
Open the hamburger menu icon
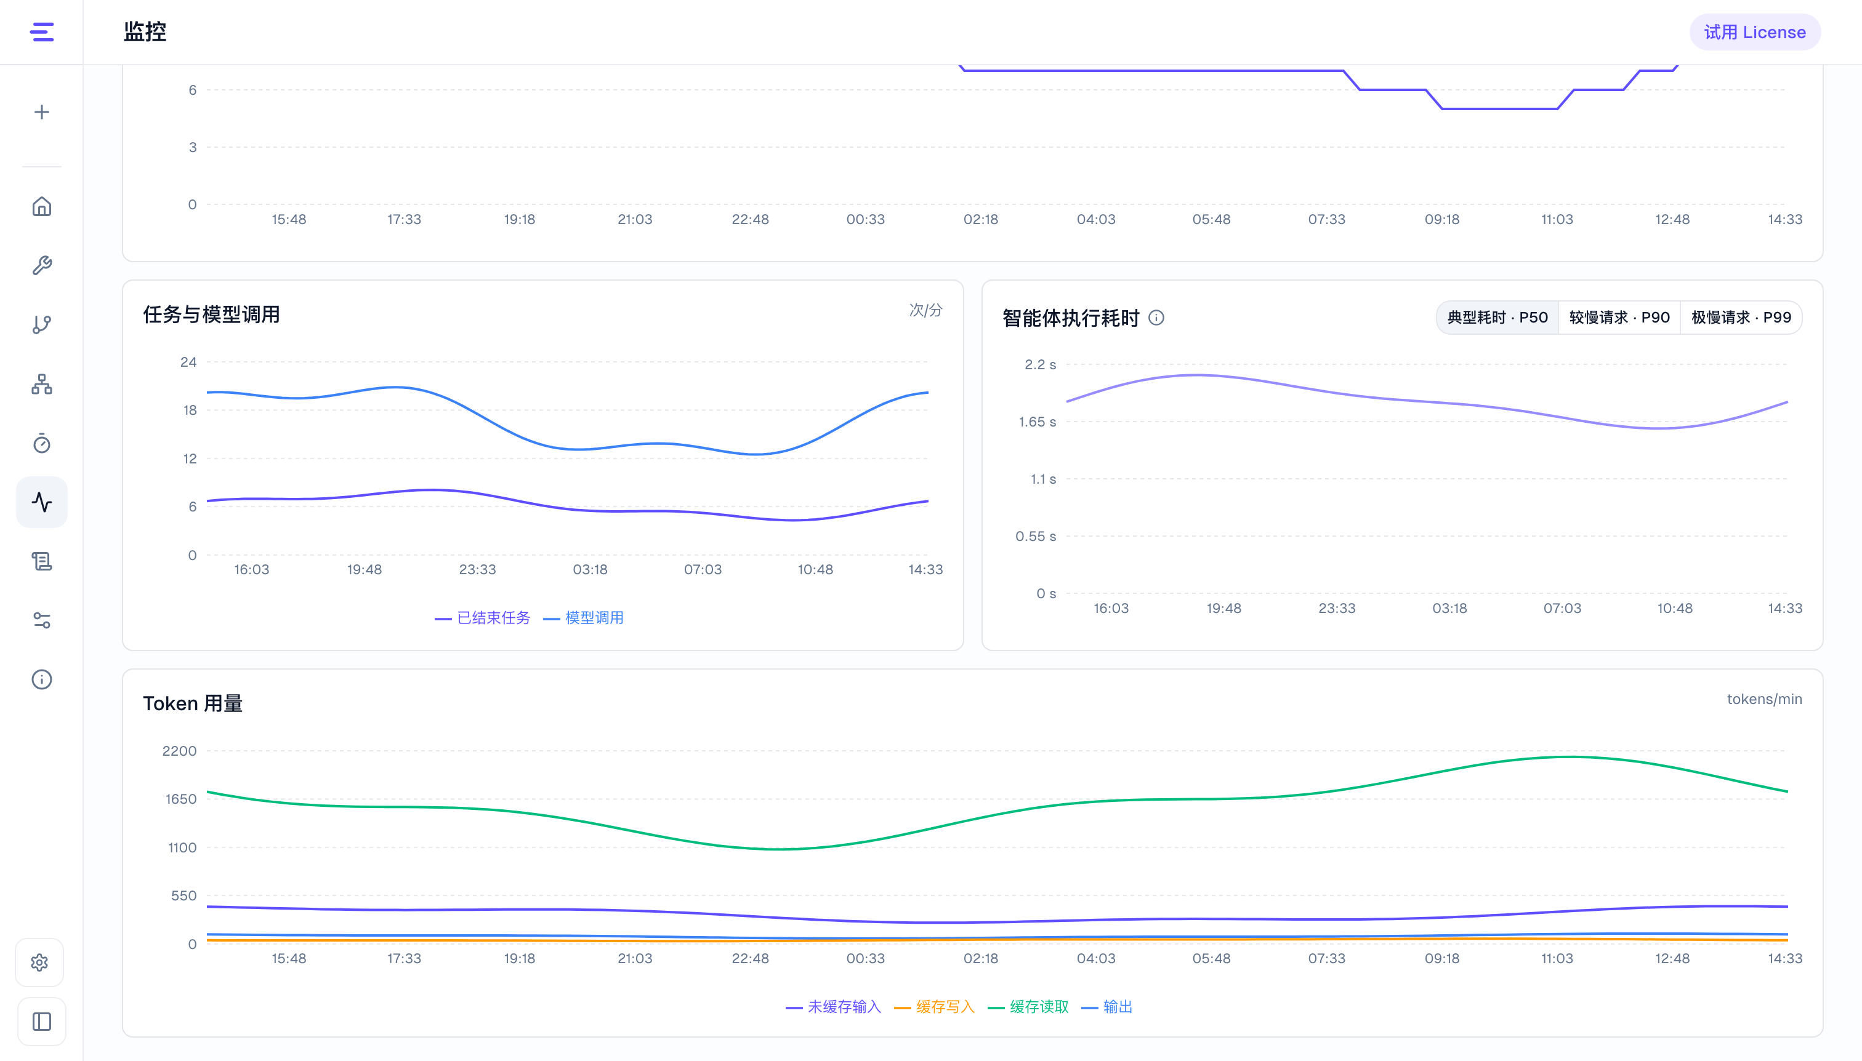pyautogui.click(x=41, y=32)
